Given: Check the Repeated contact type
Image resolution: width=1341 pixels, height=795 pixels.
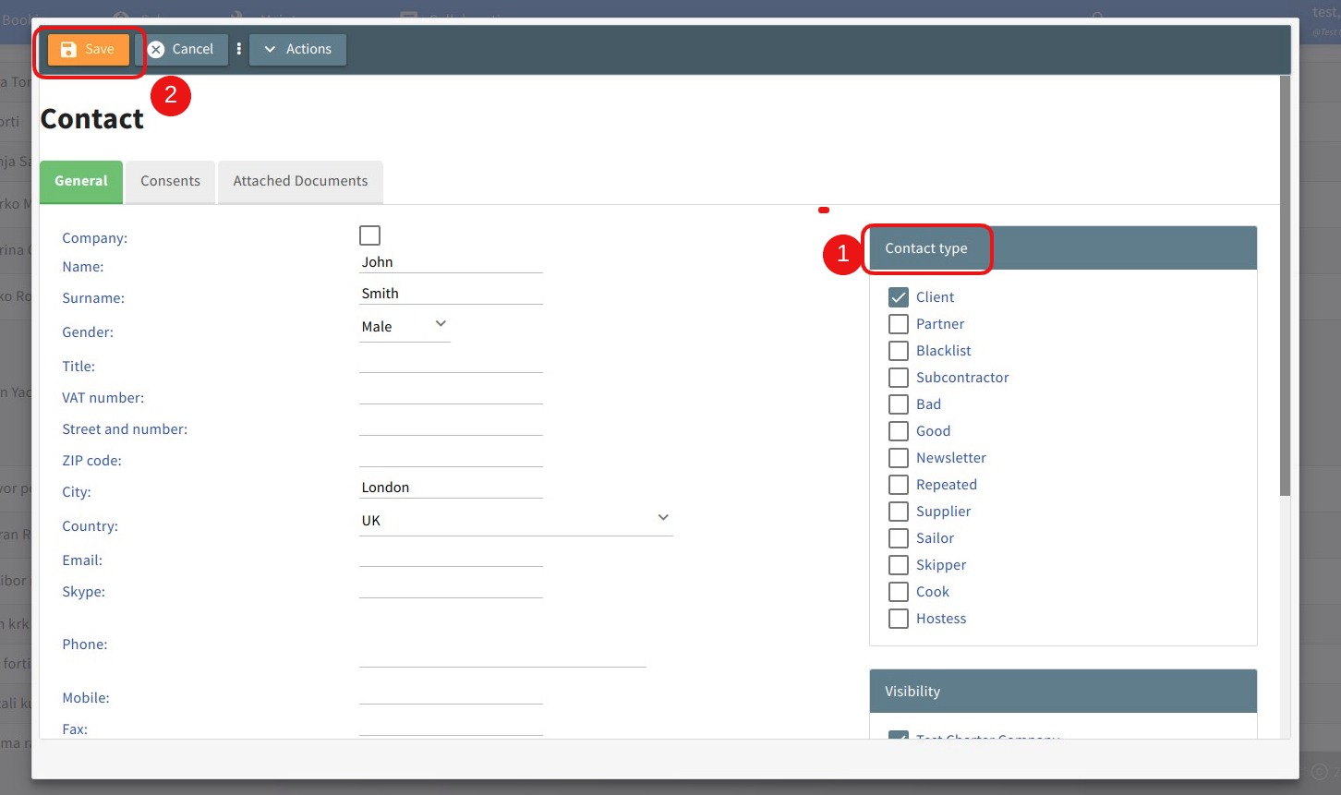Looking at the screenshot, I should [x=899, y=485].
